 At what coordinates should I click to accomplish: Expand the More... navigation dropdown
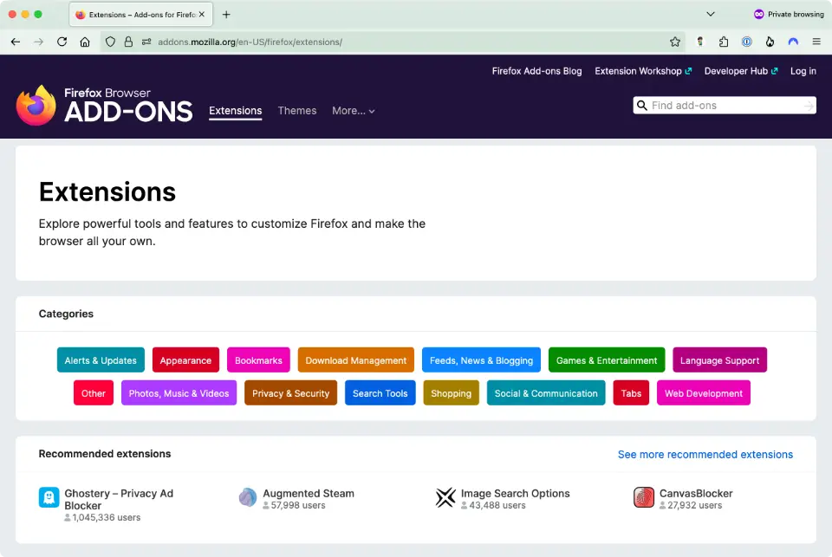353,111
